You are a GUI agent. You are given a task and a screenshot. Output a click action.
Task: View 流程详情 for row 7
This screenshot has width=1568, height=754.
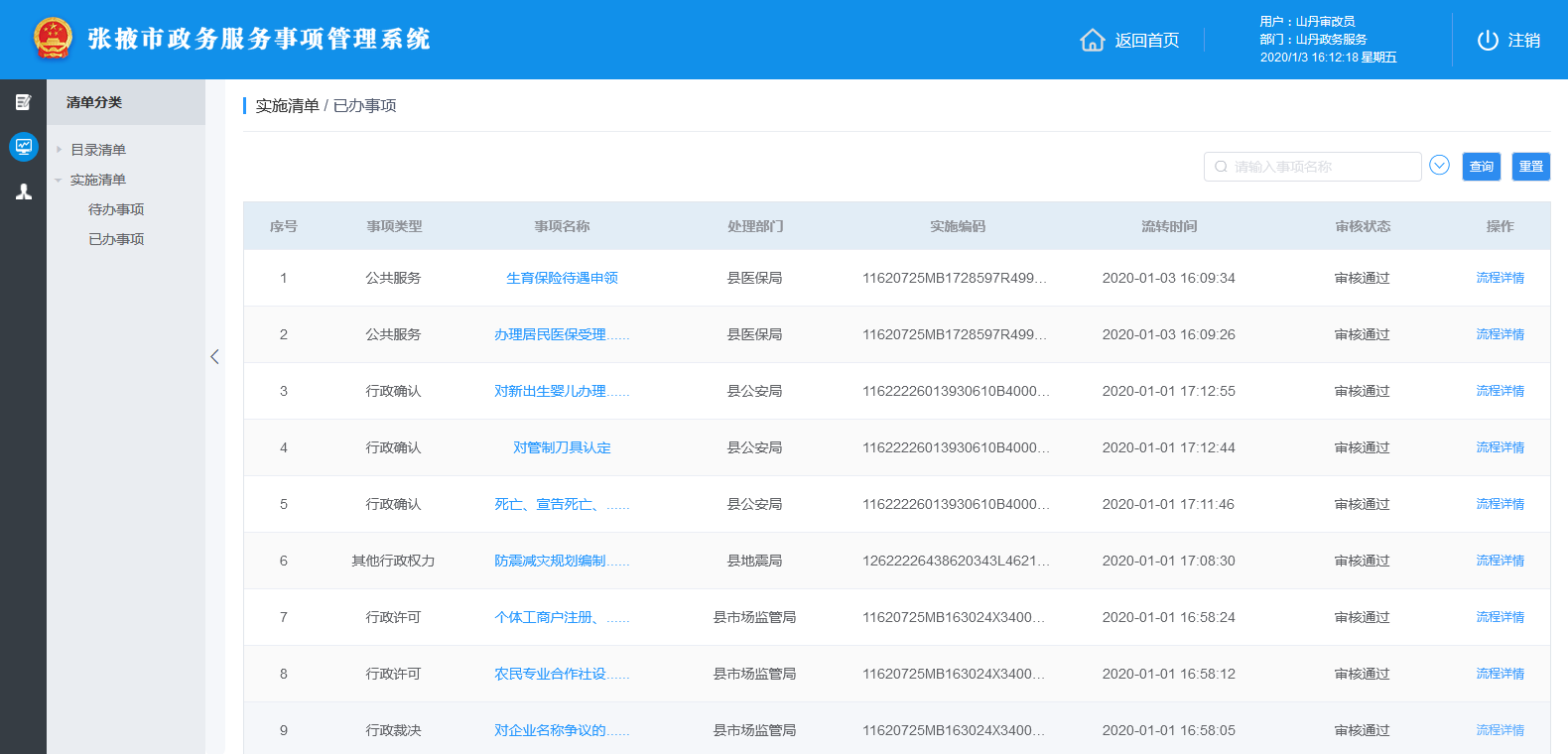pos(1500,617)
